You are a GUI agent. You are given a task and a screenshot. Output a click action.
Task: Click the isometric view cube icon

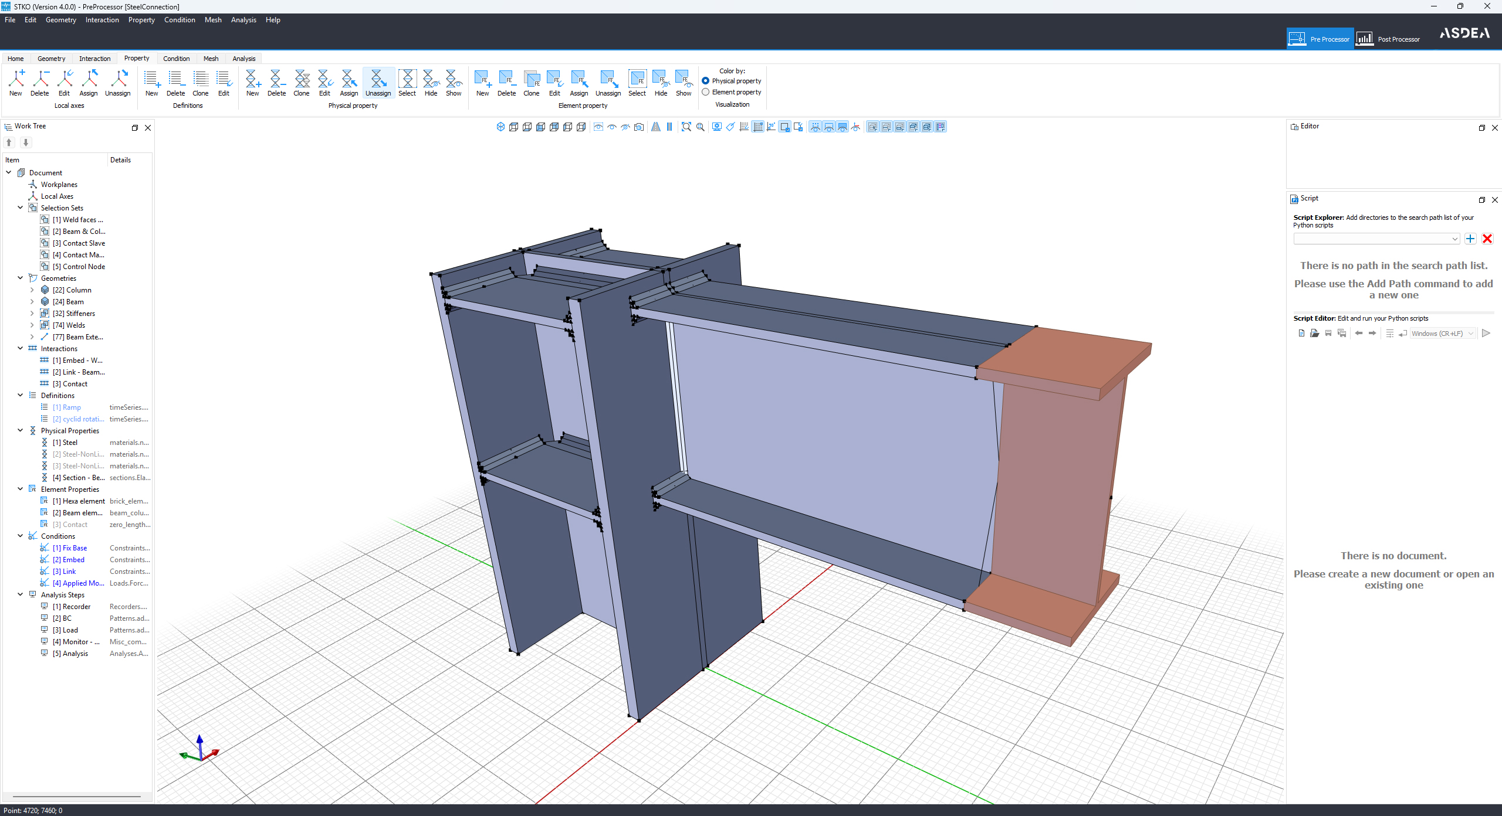click(500, 127)
